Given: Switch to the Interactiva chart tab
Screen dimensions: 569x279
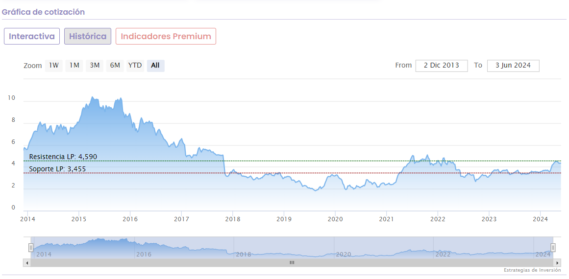Looking at the screenshot, I should (32, 36).
